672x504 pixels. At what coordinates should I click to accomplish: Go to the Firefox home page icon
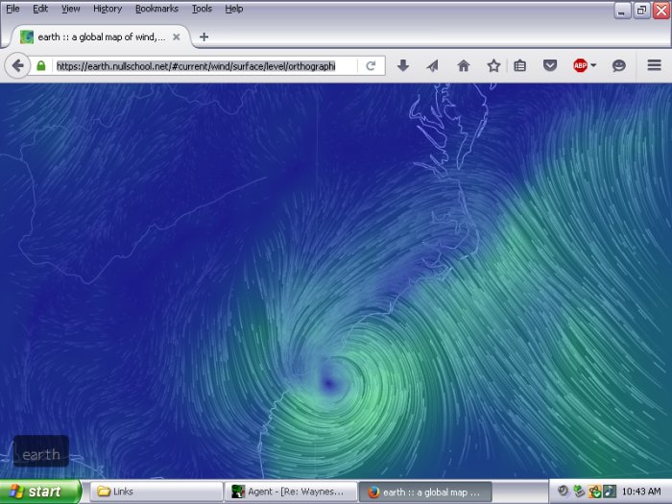pos(464,65)
